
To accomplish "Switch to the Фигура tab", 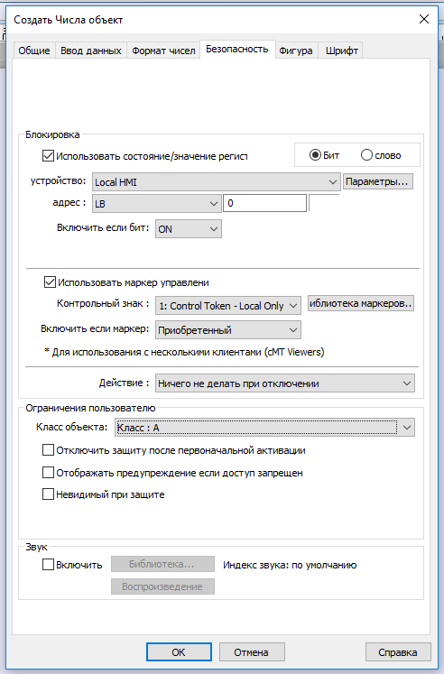I will click(296, 51).
